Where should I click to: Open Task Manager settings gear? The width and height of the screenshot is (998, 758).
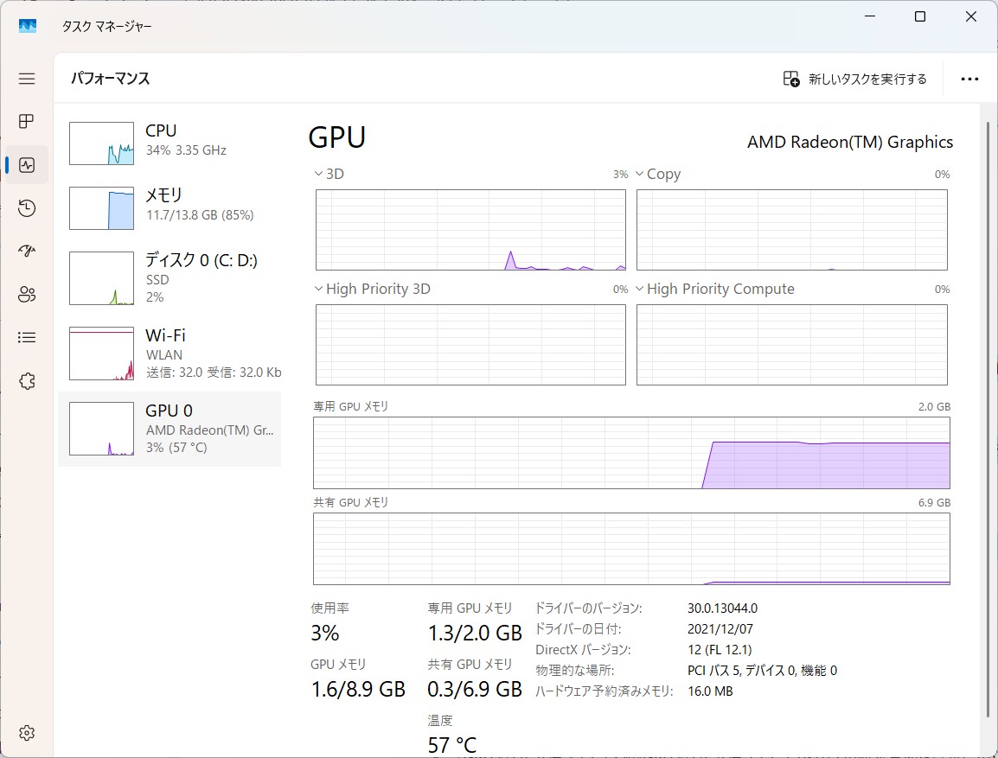tap(27, 733)
